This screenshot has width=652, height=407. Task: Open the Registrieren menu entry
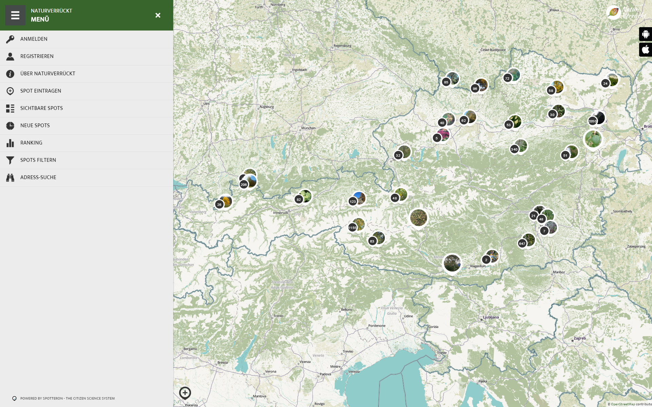pyautogui.click(x=37, y=56)
